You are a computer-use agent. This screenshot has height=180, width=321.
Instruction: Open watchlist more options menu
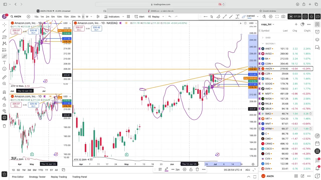point(309,24)
